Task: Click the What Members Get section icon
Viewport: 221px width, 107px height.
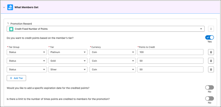Action: [10, 7]
